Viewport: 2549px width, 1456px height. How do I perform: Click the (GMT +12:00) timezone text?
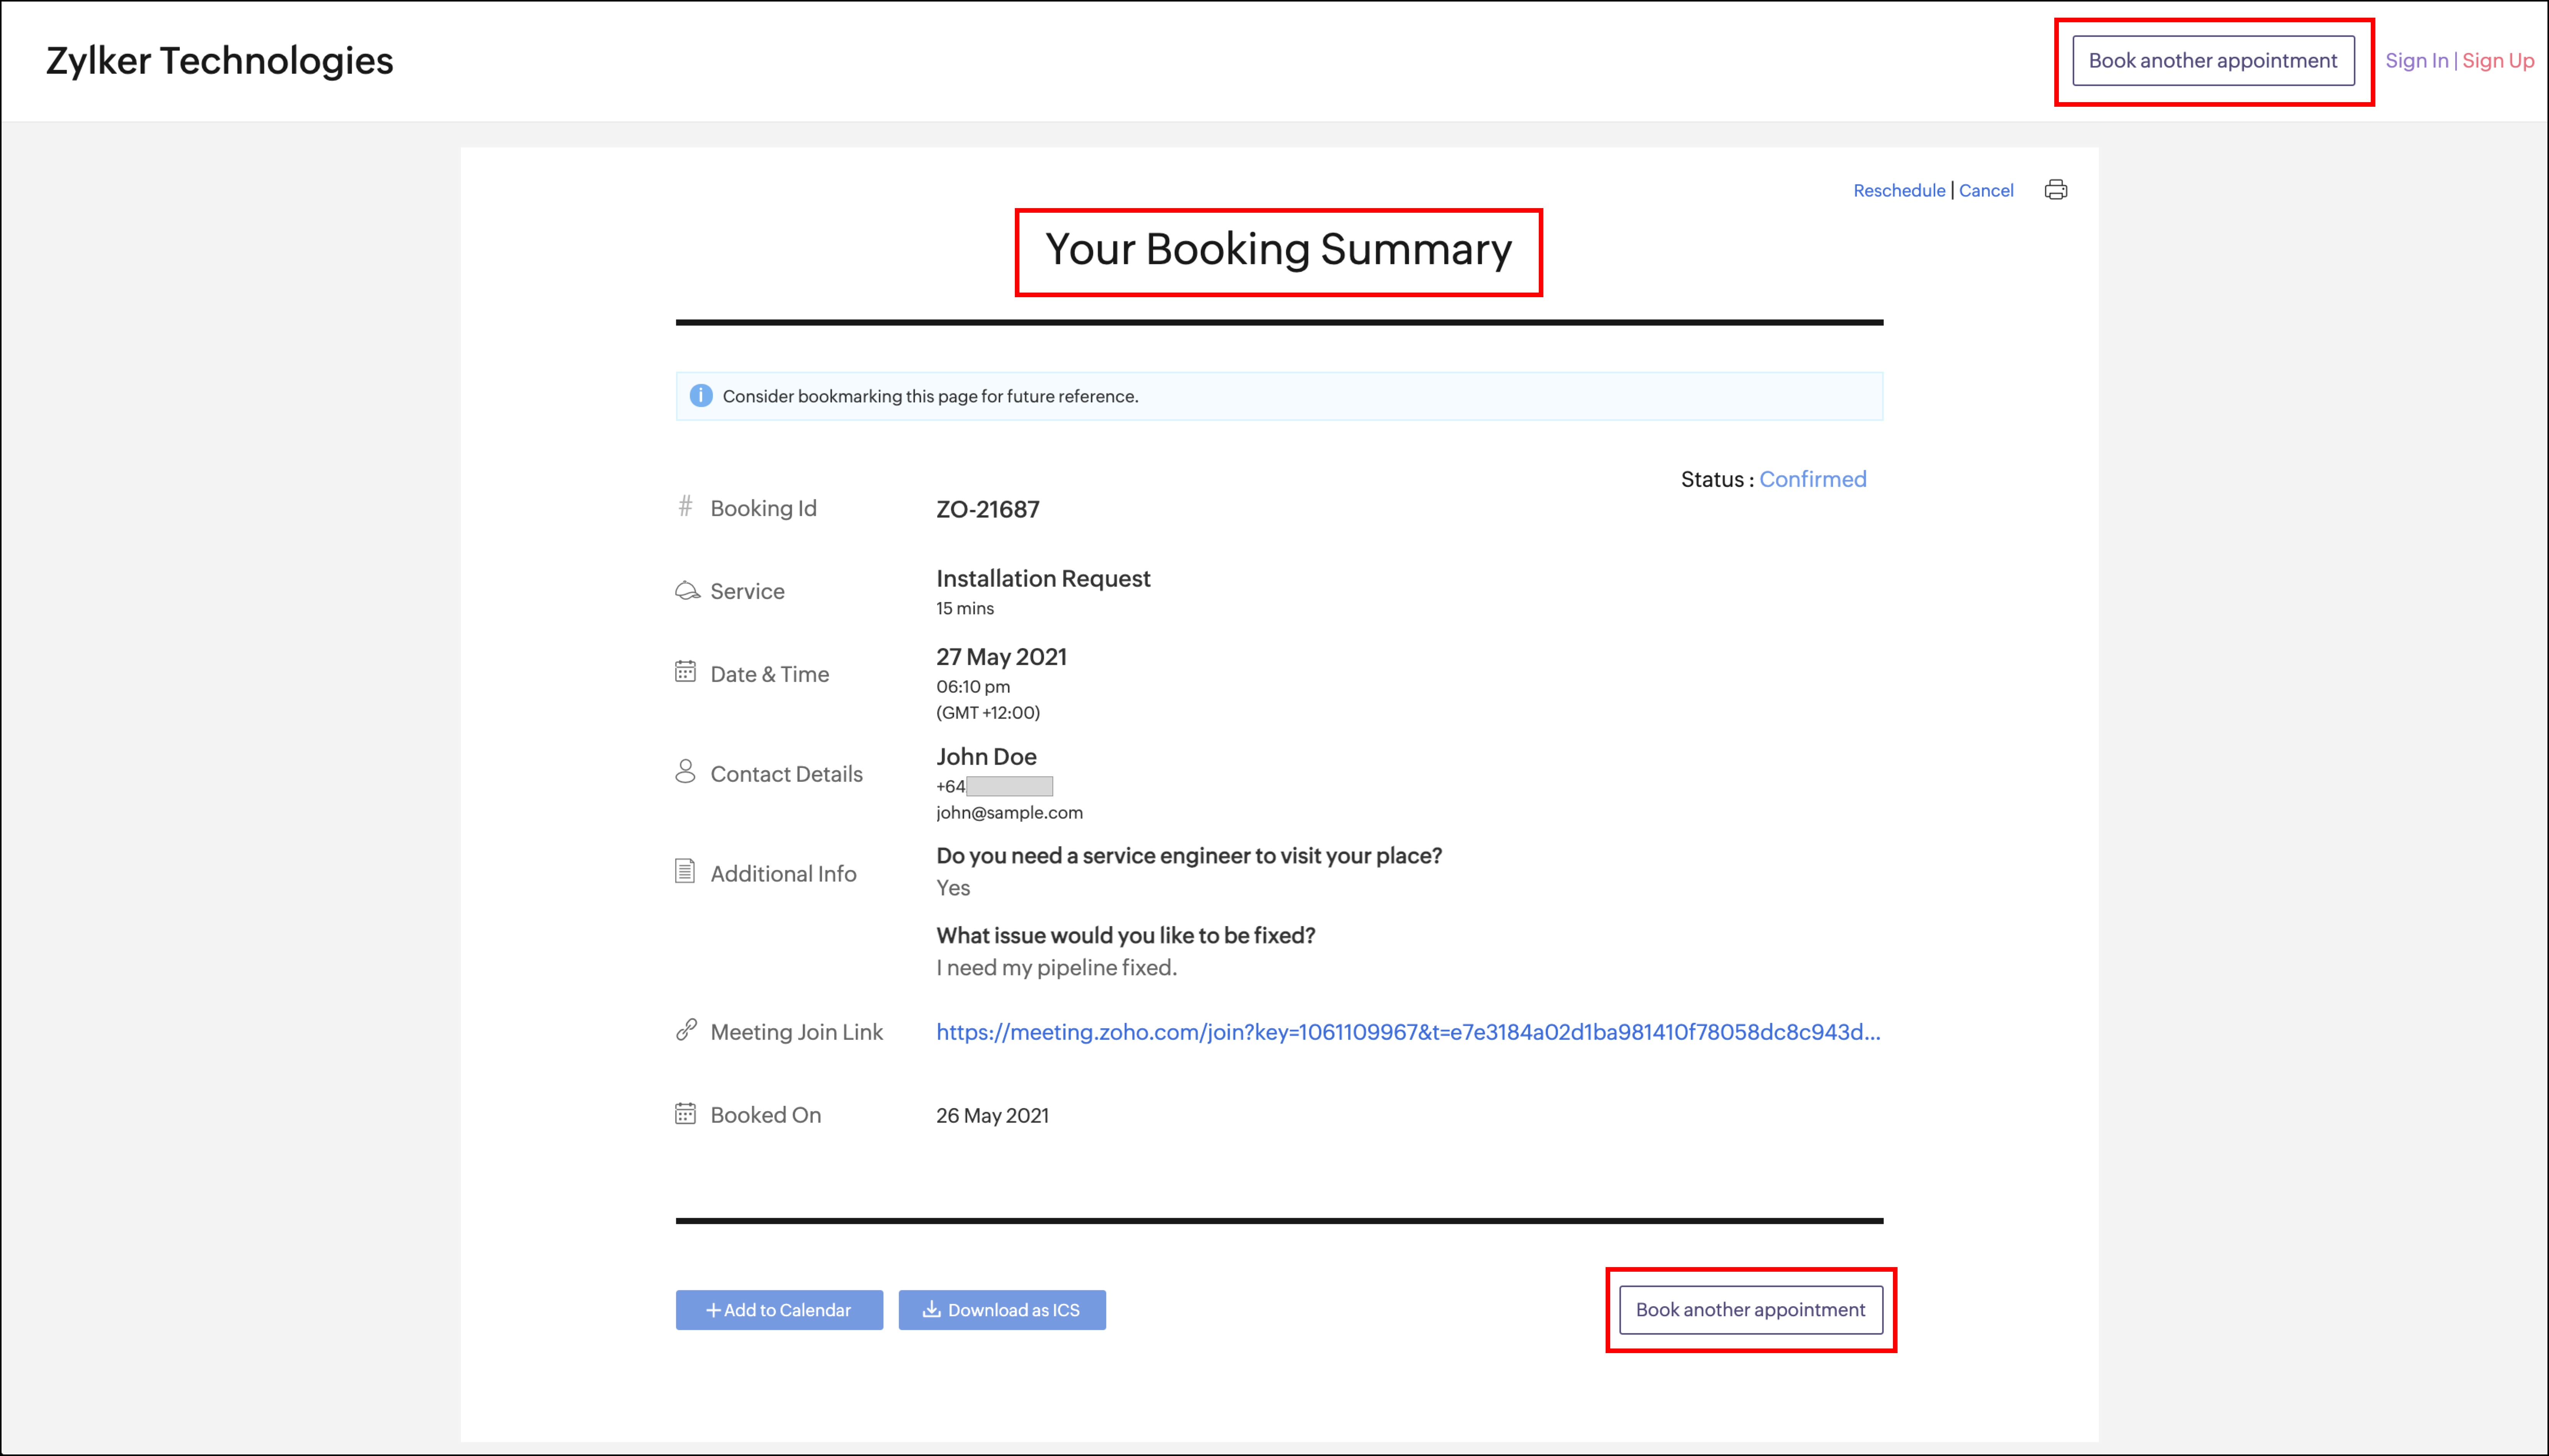tap(988, 713)
